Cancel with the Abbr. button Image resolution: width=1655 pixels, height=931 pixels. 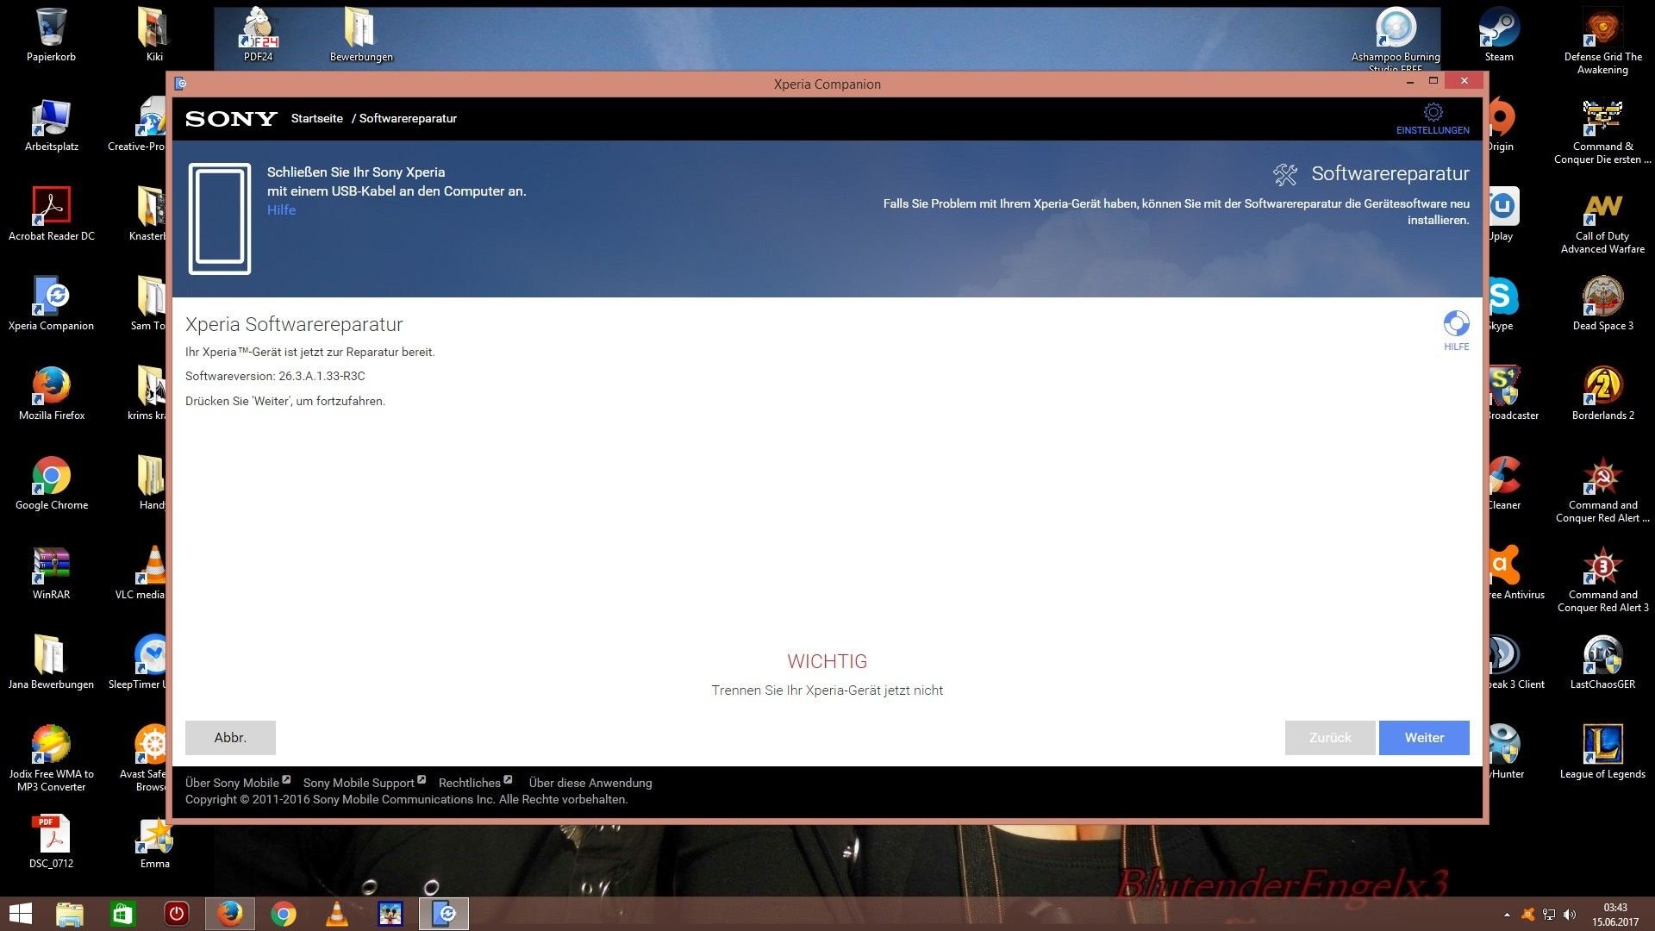coord(230,738)
